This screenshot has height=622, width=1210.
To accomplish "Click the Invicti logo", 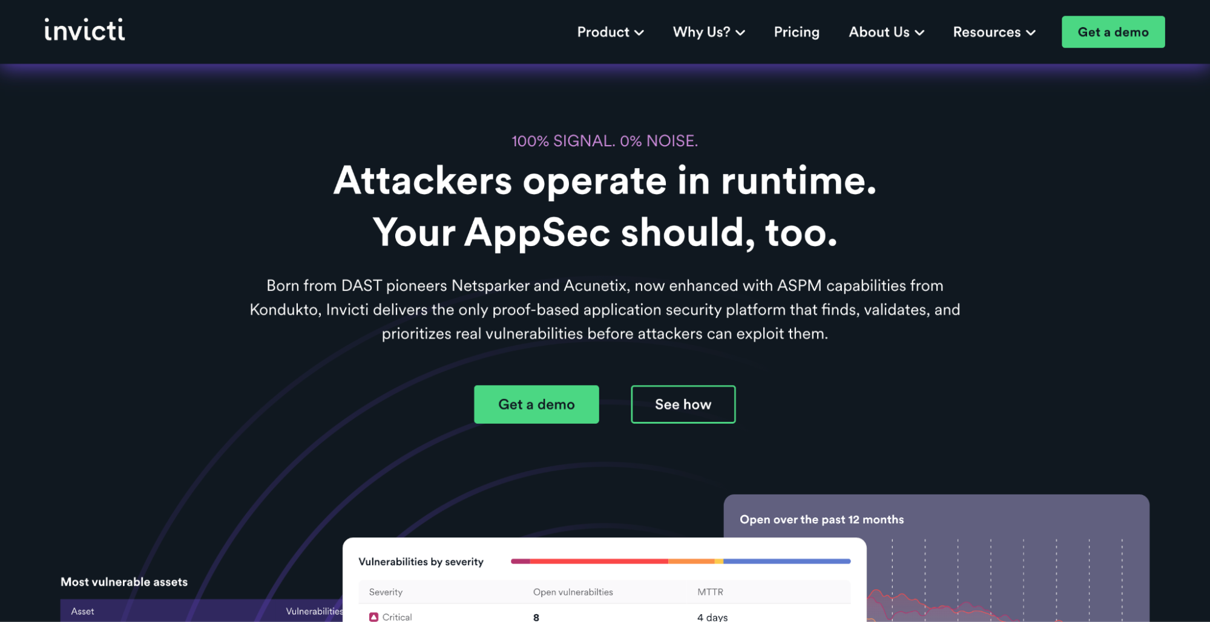I will click(85, 30).
